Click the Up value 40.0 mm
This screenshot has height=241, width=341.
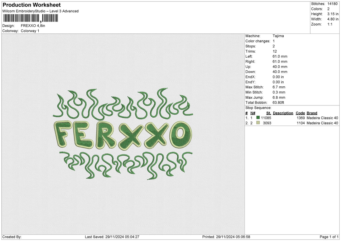point(280,67)
